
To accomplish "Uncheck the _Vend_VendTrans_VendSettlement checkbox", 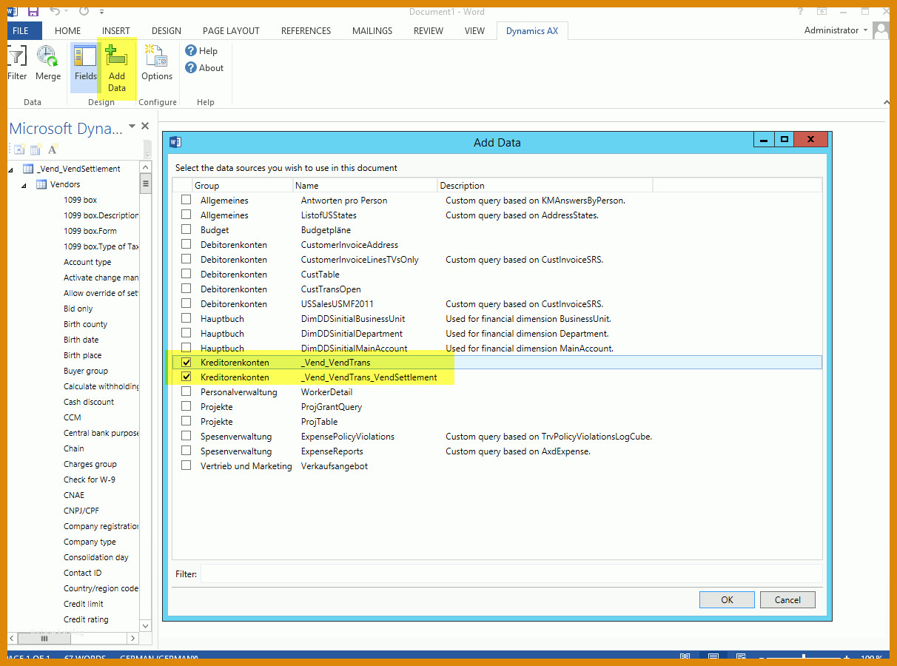I will (x=187, y=377).
